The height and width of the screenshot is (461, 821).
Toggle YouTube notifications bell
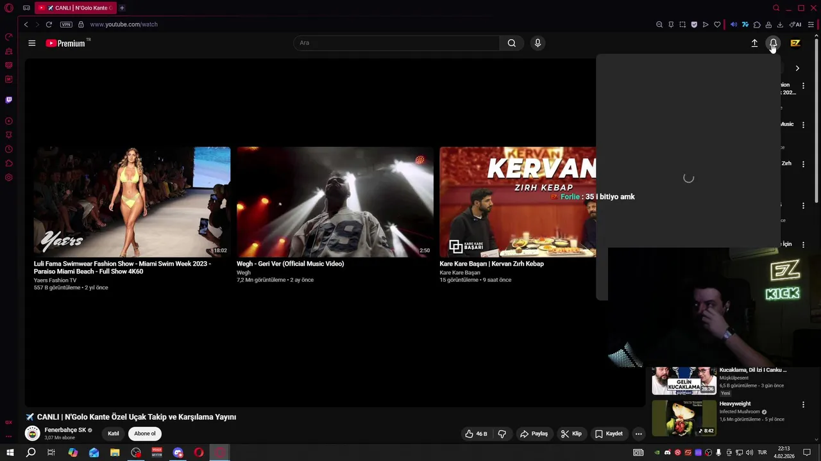coord(774,43)
